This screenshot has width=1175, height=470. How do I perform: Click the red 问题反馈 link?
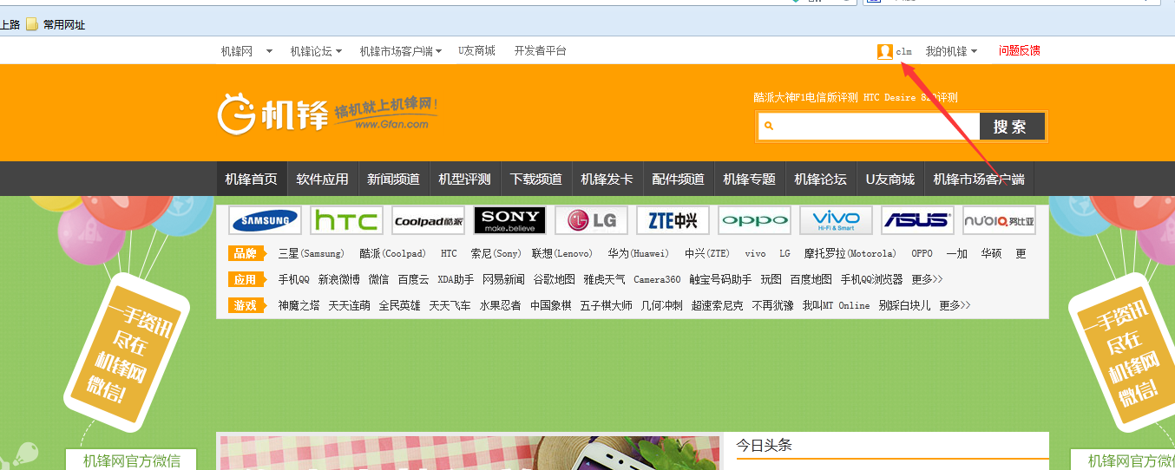coord(1019,51)
